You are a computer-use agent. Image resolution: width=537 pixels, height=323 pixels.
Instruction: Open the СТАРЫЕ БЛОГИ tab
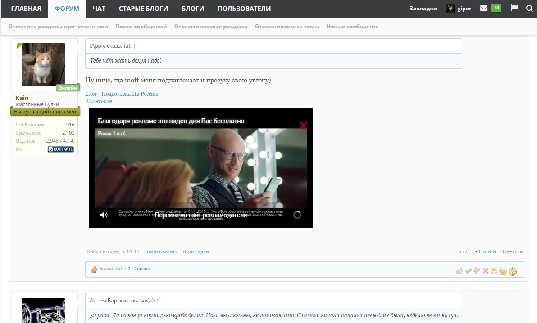[x=143, y=9]
